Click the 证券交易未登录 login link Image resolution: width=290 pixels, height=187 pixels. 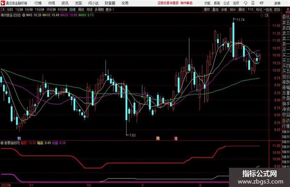(168, 3)
